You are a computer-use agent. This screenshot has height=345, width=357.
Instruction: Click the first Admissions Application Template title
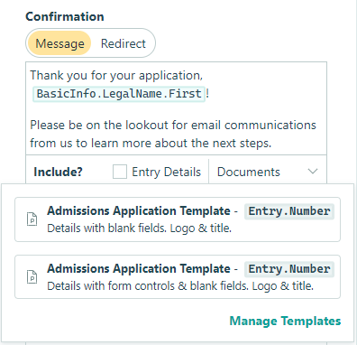(x=139, y=210)
